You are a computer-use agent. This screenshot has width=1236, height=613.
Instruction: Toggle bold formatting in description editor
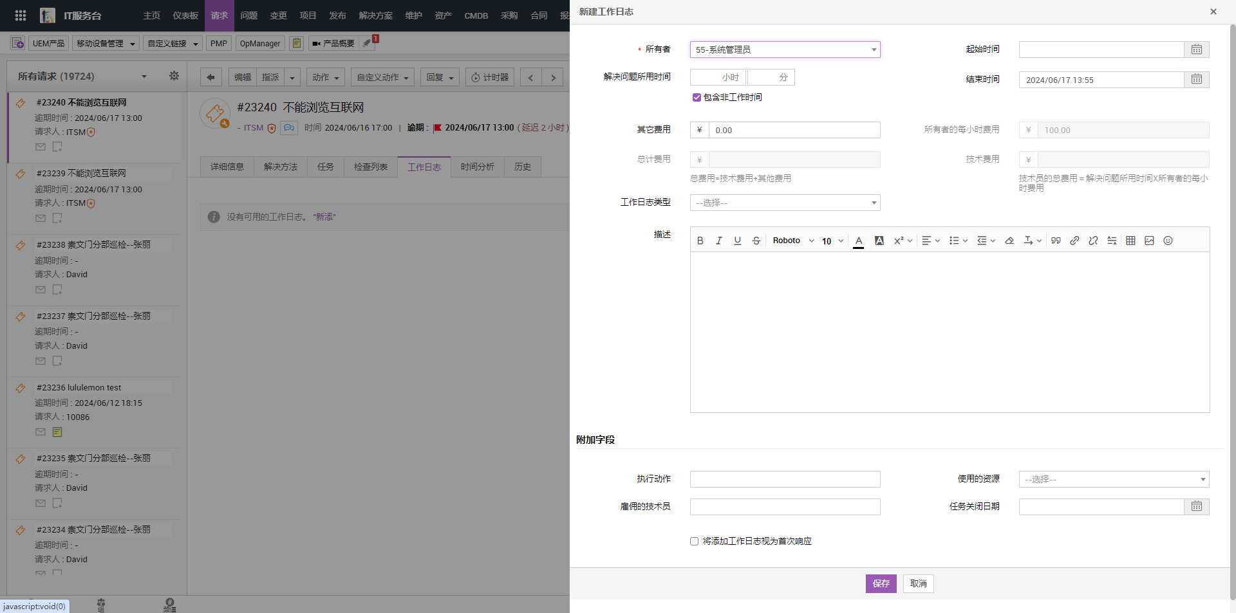(x=700, y=241)
